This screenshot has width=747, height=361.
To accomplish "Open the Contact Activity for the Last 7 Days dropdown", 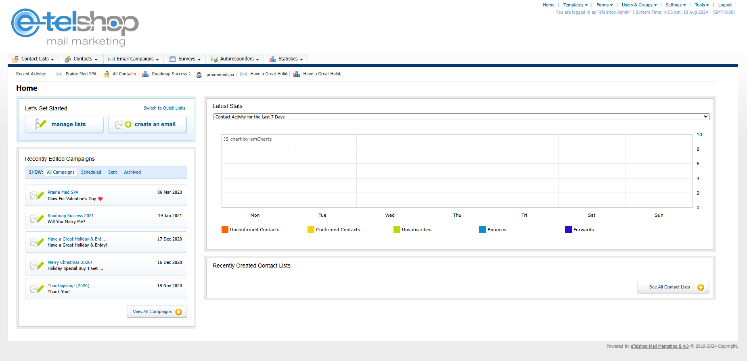I will (461, 117).
